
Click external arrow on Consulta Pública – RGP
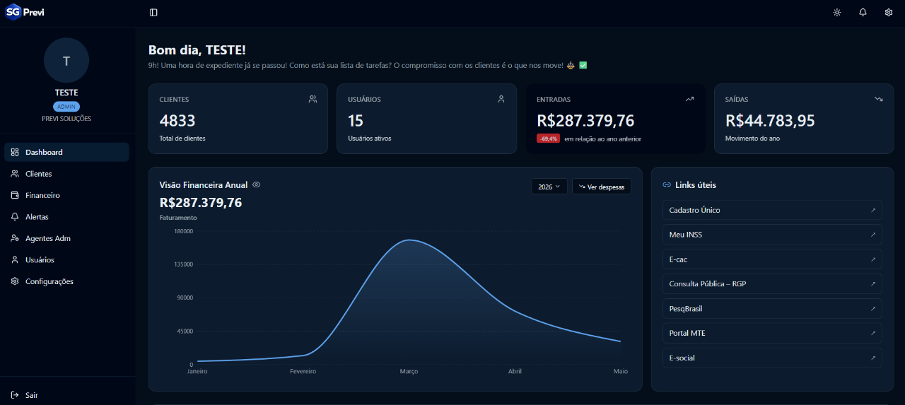tap(873, 284)
